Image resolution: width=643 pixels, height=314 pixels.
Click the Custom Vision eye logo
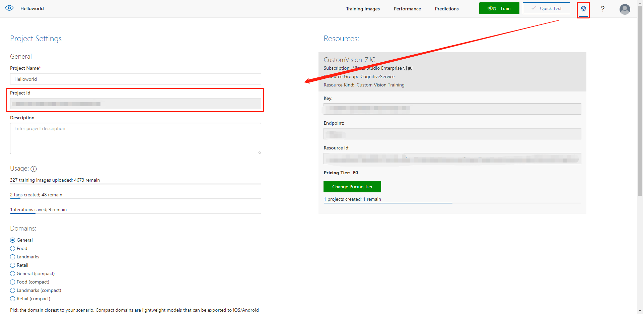9,8
